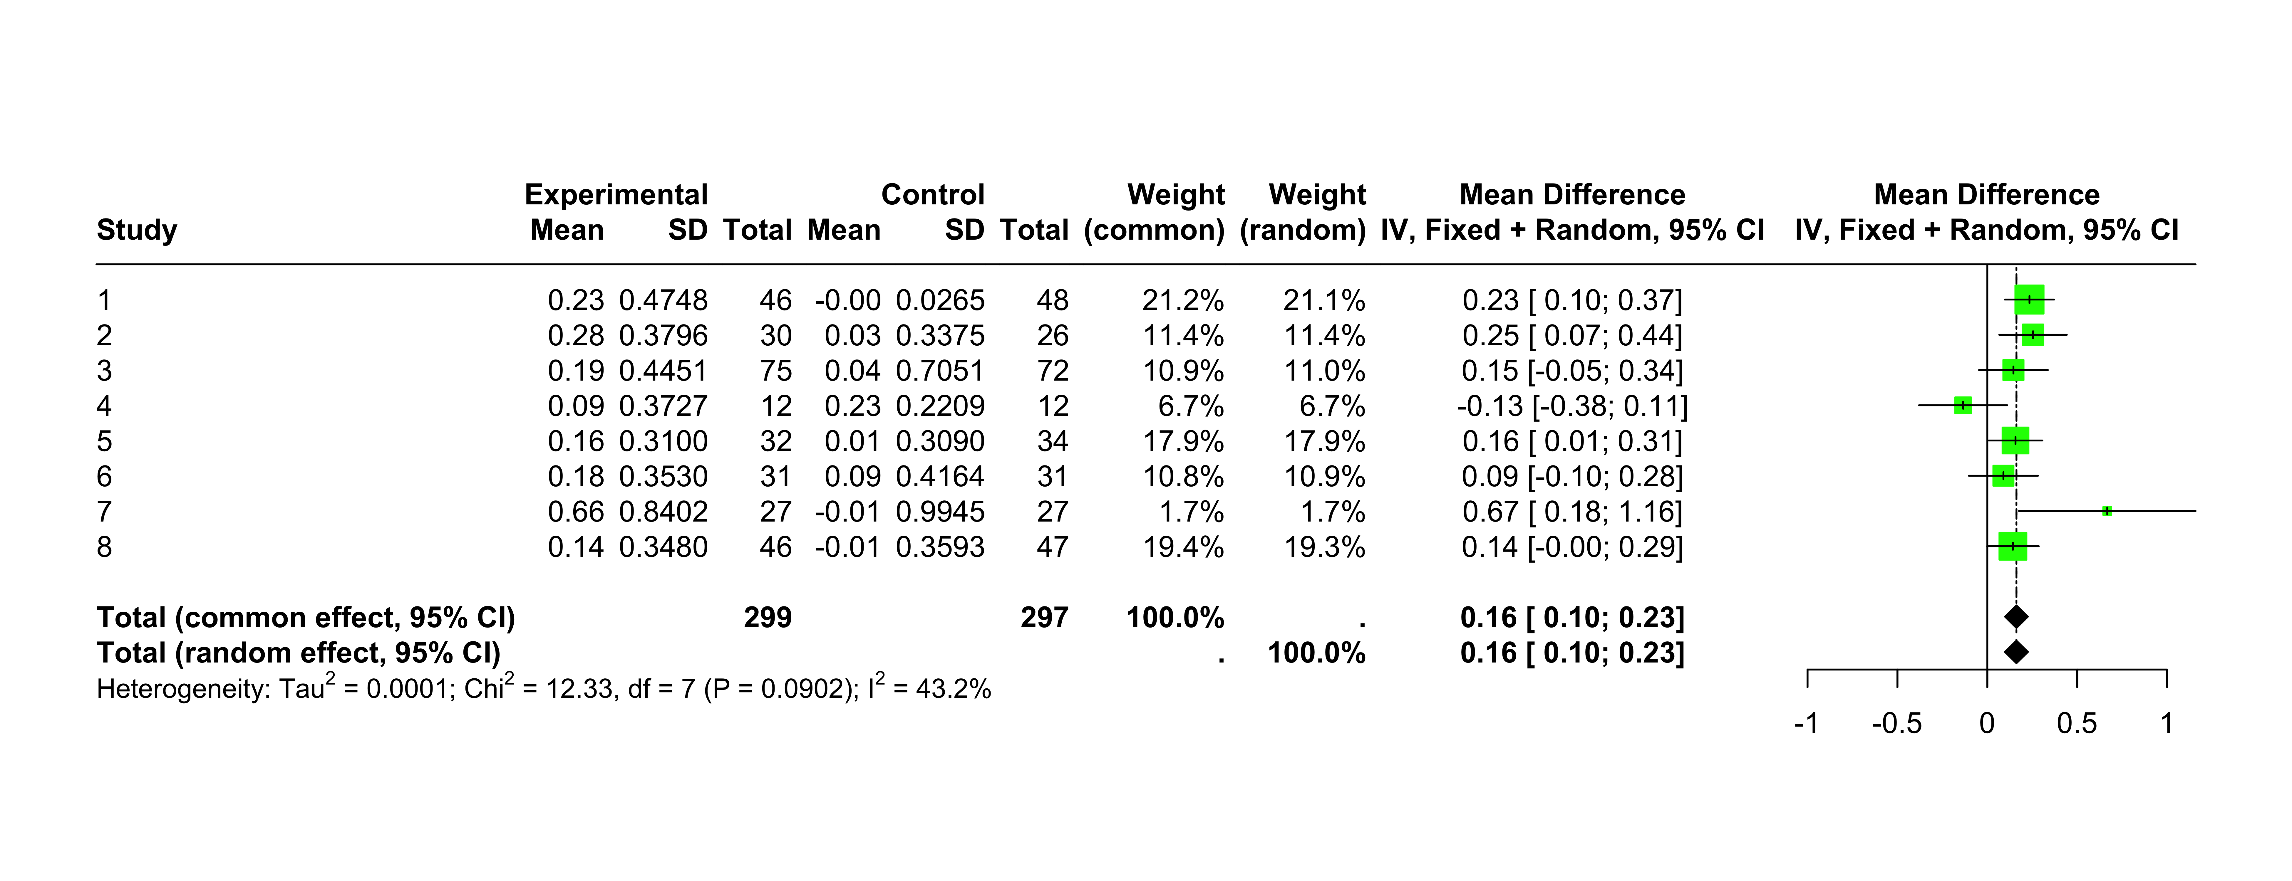
Task: Click the "Weight (common)" column header
Action: (x=1154, y=213)
